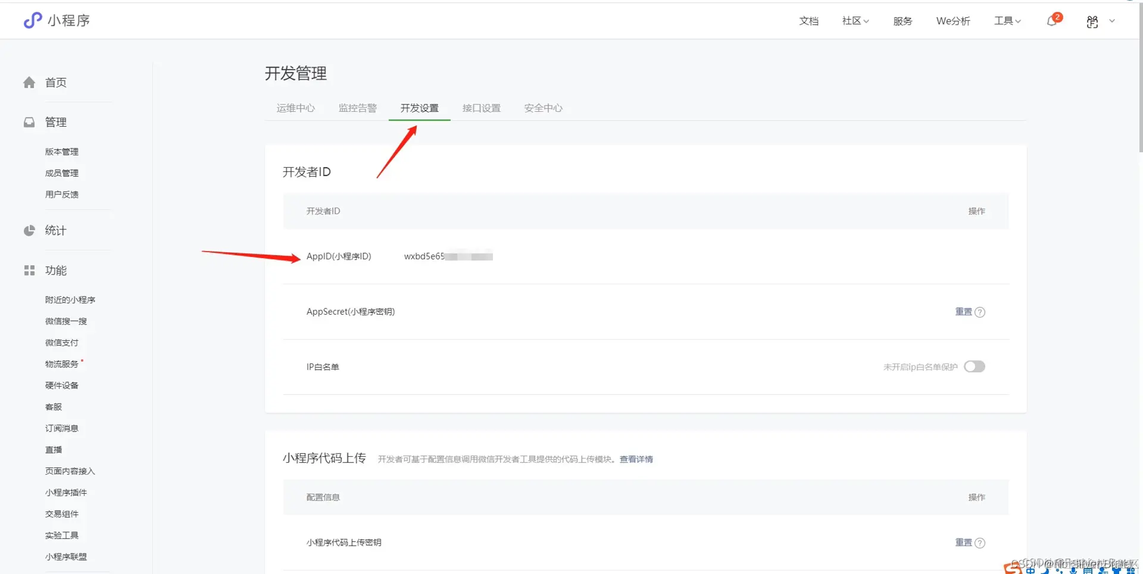This screenshot has width=1143, height=574.
Task: Expand the 社区 dropdown in the header
Action: click(855, 21)
